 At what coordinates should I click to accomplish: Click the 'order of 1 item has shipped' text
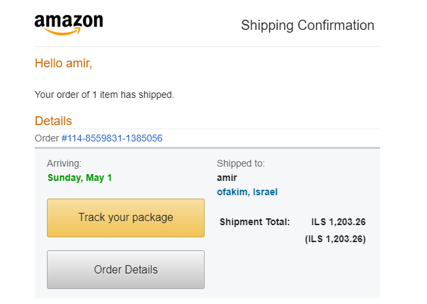104,95
